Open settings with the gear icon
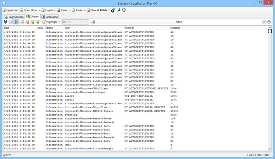This screenshot has width=275, height=159. coord(113,10)
